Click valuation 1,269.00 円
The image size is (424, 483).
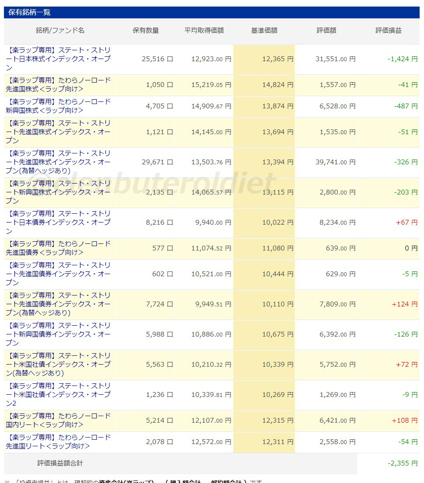click(337, 395)
